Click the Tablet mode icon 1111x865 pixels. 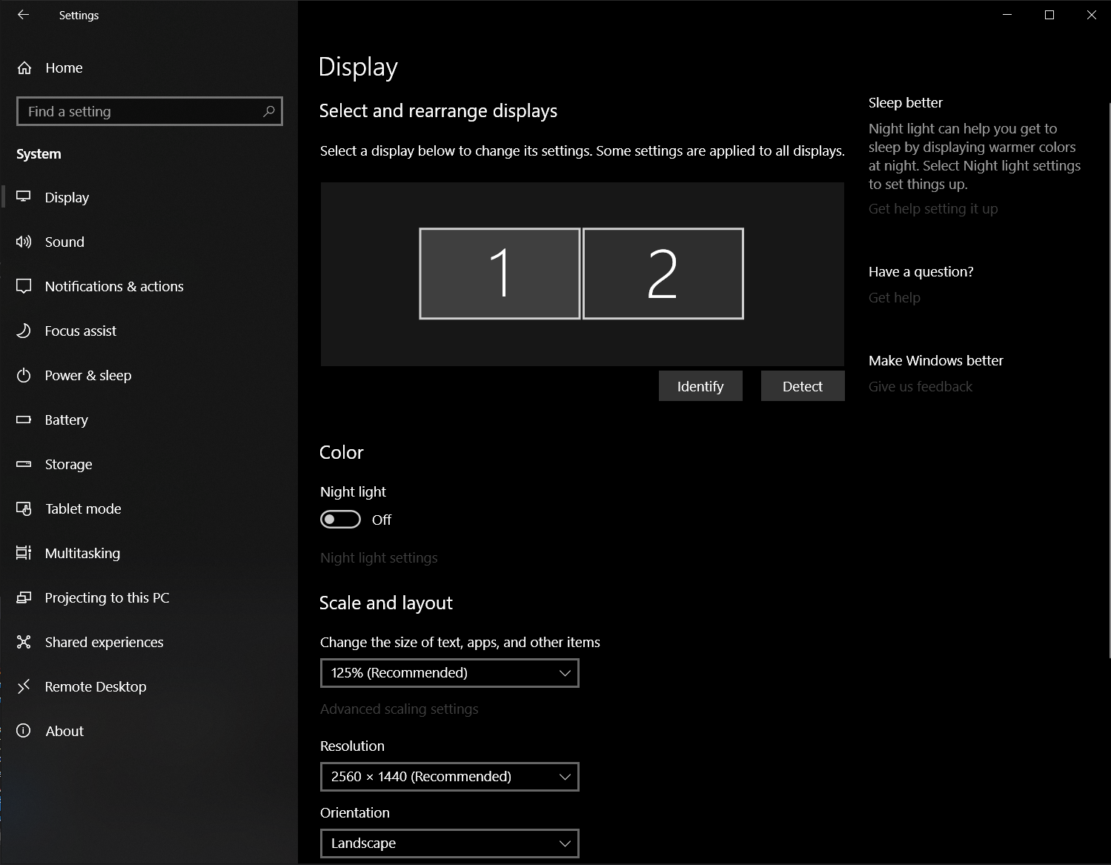coord(24,508)
